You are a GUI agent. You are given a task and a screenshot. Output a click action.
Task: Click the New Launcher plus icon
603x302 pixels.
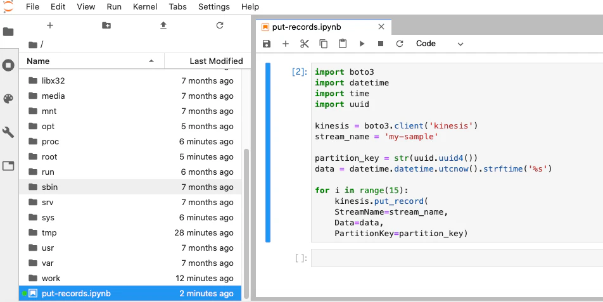(x=50, y=25)
